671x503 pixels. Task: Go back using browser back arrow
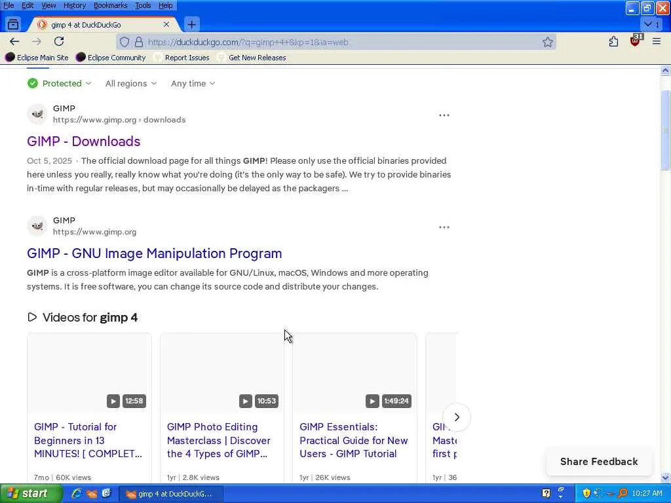[14, 41]
